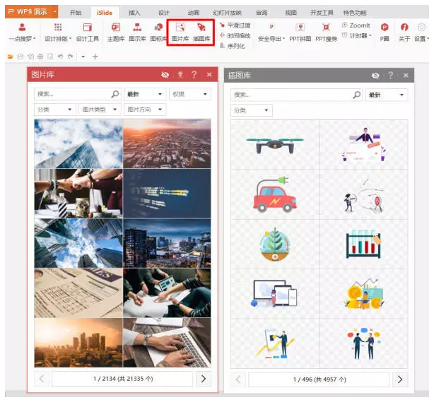Open the 图示库 diagram library
The width and height of the screenshot is (434, 400).
[137, 32]
